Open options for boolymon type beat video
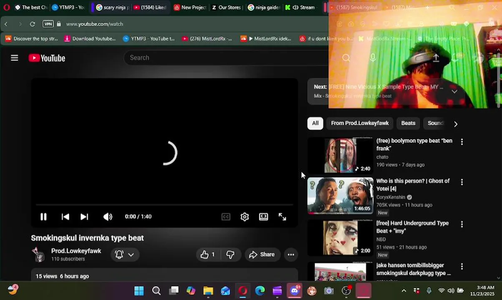The height and width of the screenshot is (300, 502). coord(462,142)
